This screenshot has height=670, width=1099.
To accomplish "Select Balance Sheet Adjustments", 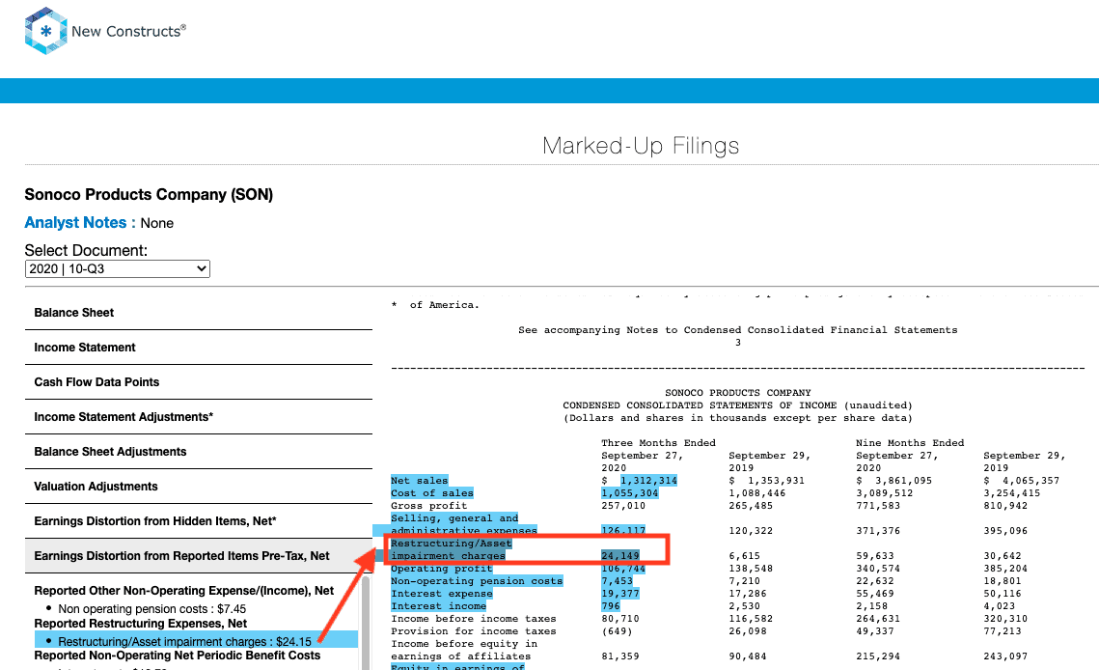I will (x=199, y=451).
